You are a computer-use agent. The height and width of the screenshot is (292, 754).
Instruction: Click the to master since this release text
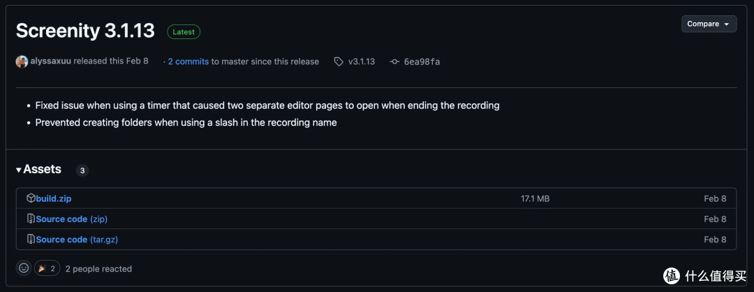click(265, 61)
